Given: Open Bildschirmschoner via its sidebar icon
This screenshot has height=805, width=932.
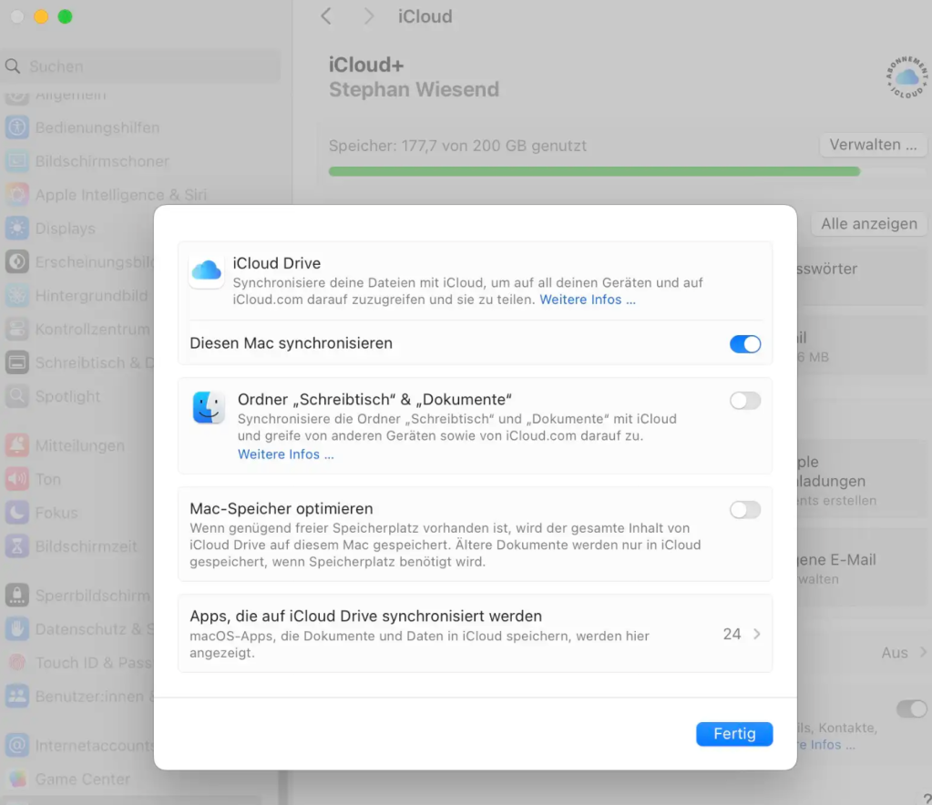Looking at the screenshot, I should coord(17,161).
